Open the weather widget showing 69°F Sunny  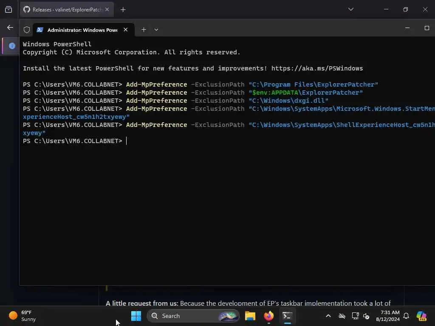tap(23, 316)
